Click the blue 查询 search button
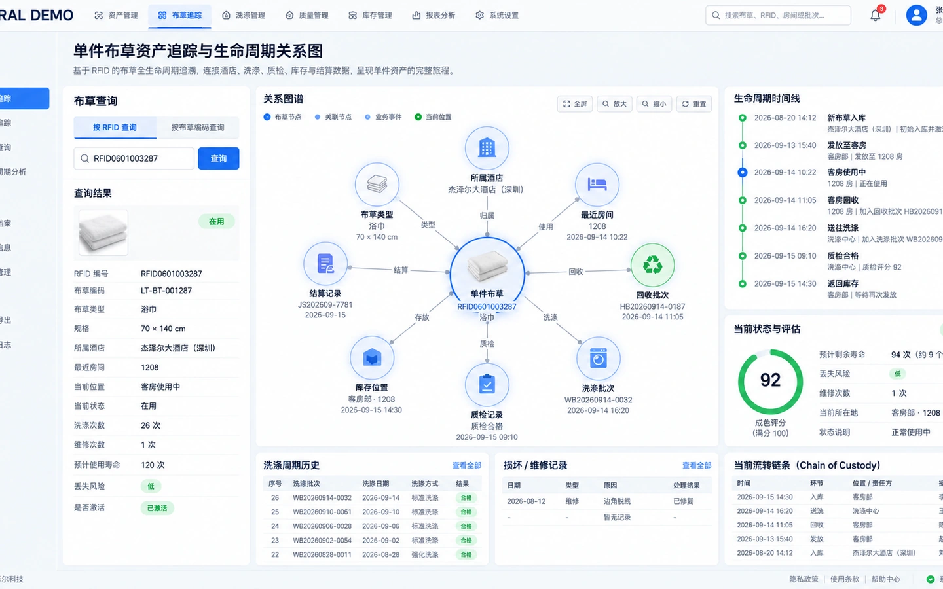 pyautogui.click(x=219, y=158)
